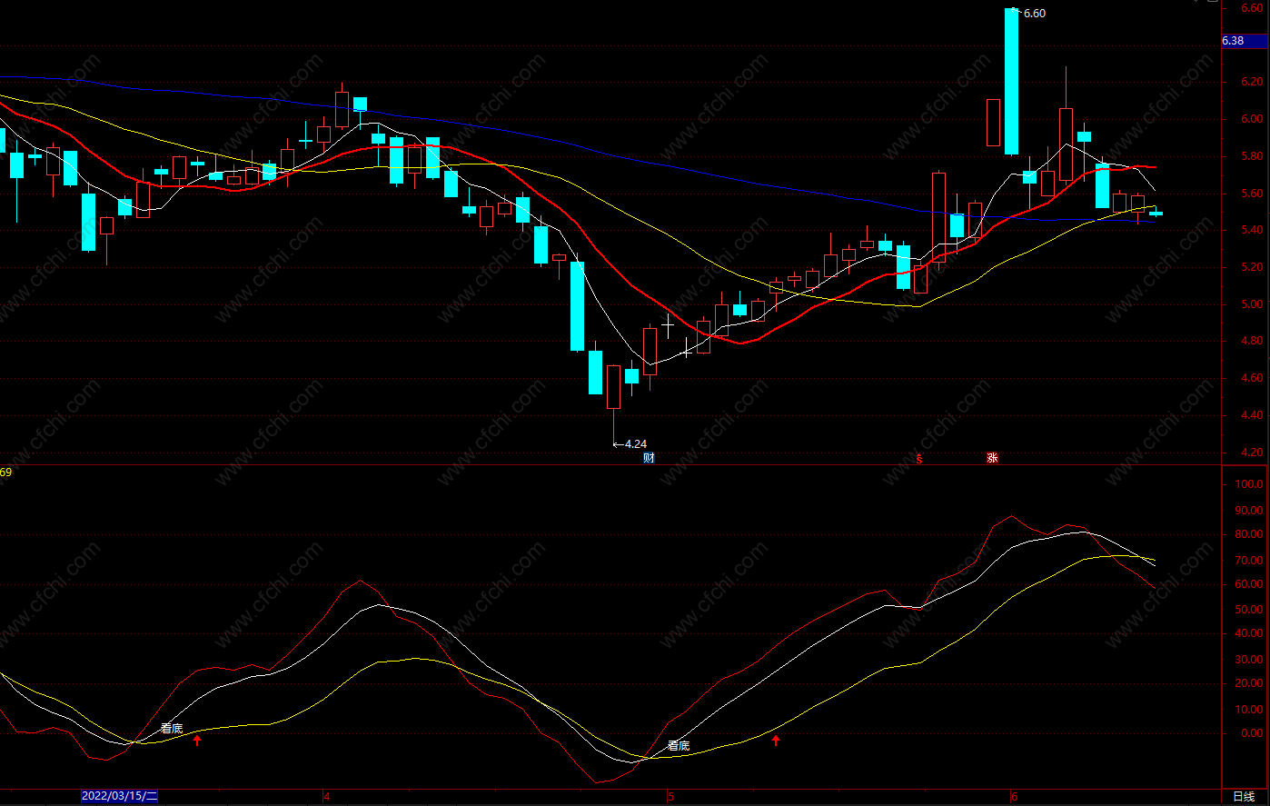
Task: Click the second 看底 signal near May
Action: 679,746
